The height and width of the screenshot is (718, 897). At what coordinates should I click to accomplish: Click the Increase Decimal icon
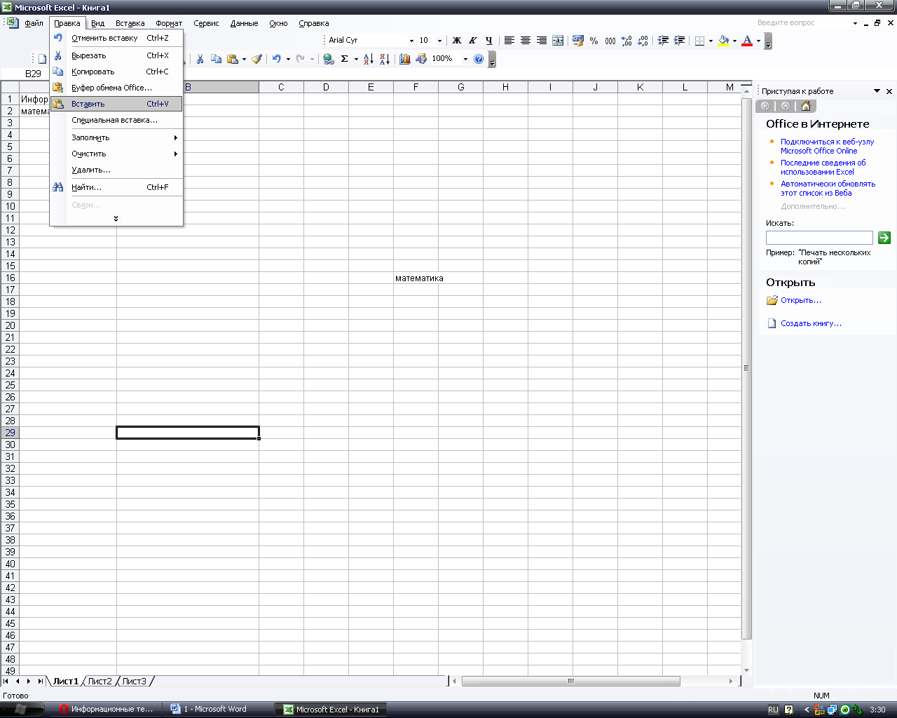(x=626, y=41)
